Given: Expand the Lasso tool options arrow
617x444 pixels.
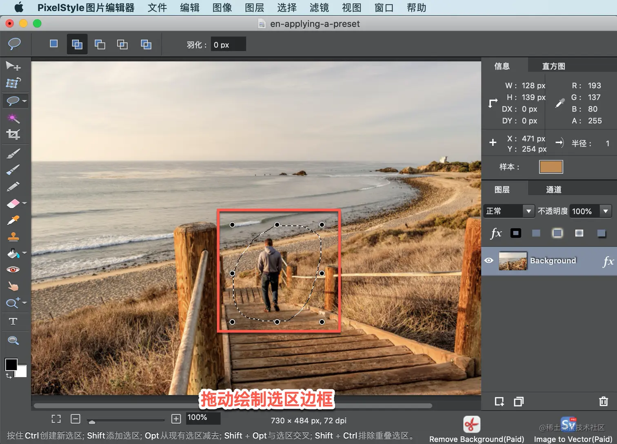Looking at the screenshot, I should (24, 101).
